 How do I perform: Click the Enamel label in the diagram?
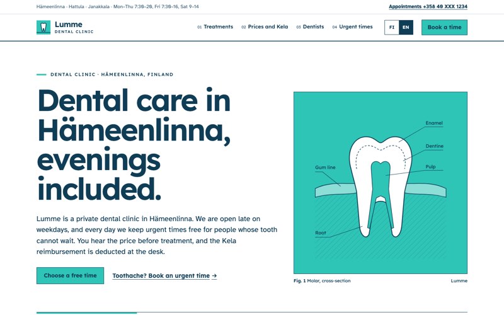tap(434, 123)
